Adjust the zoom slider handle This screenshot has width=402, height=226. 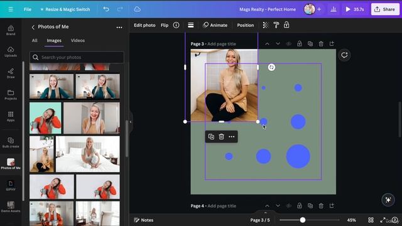click(x=303, y=220)
